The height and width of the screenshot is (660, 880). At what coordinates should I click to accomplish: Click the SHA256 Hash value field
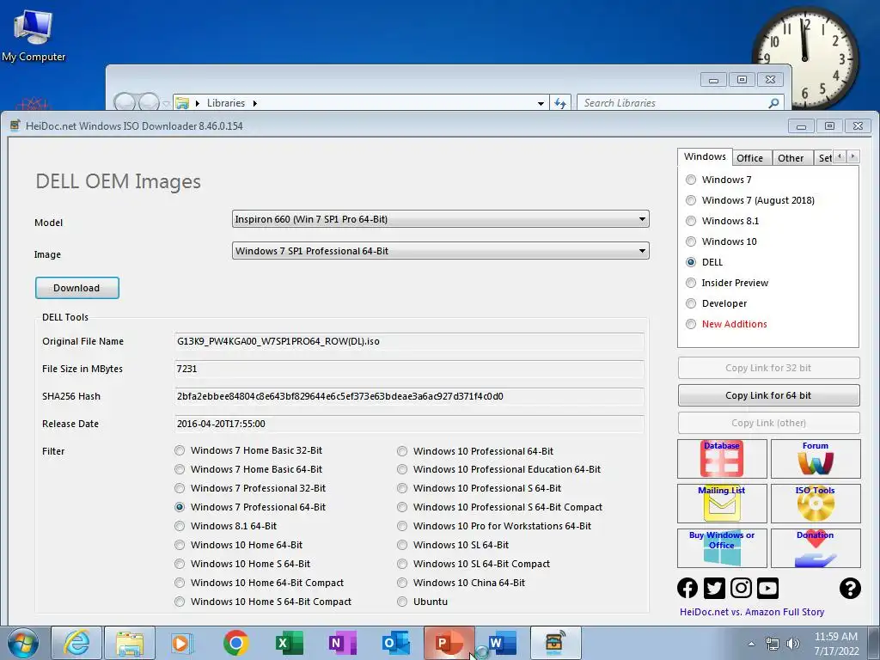point(409,396)
